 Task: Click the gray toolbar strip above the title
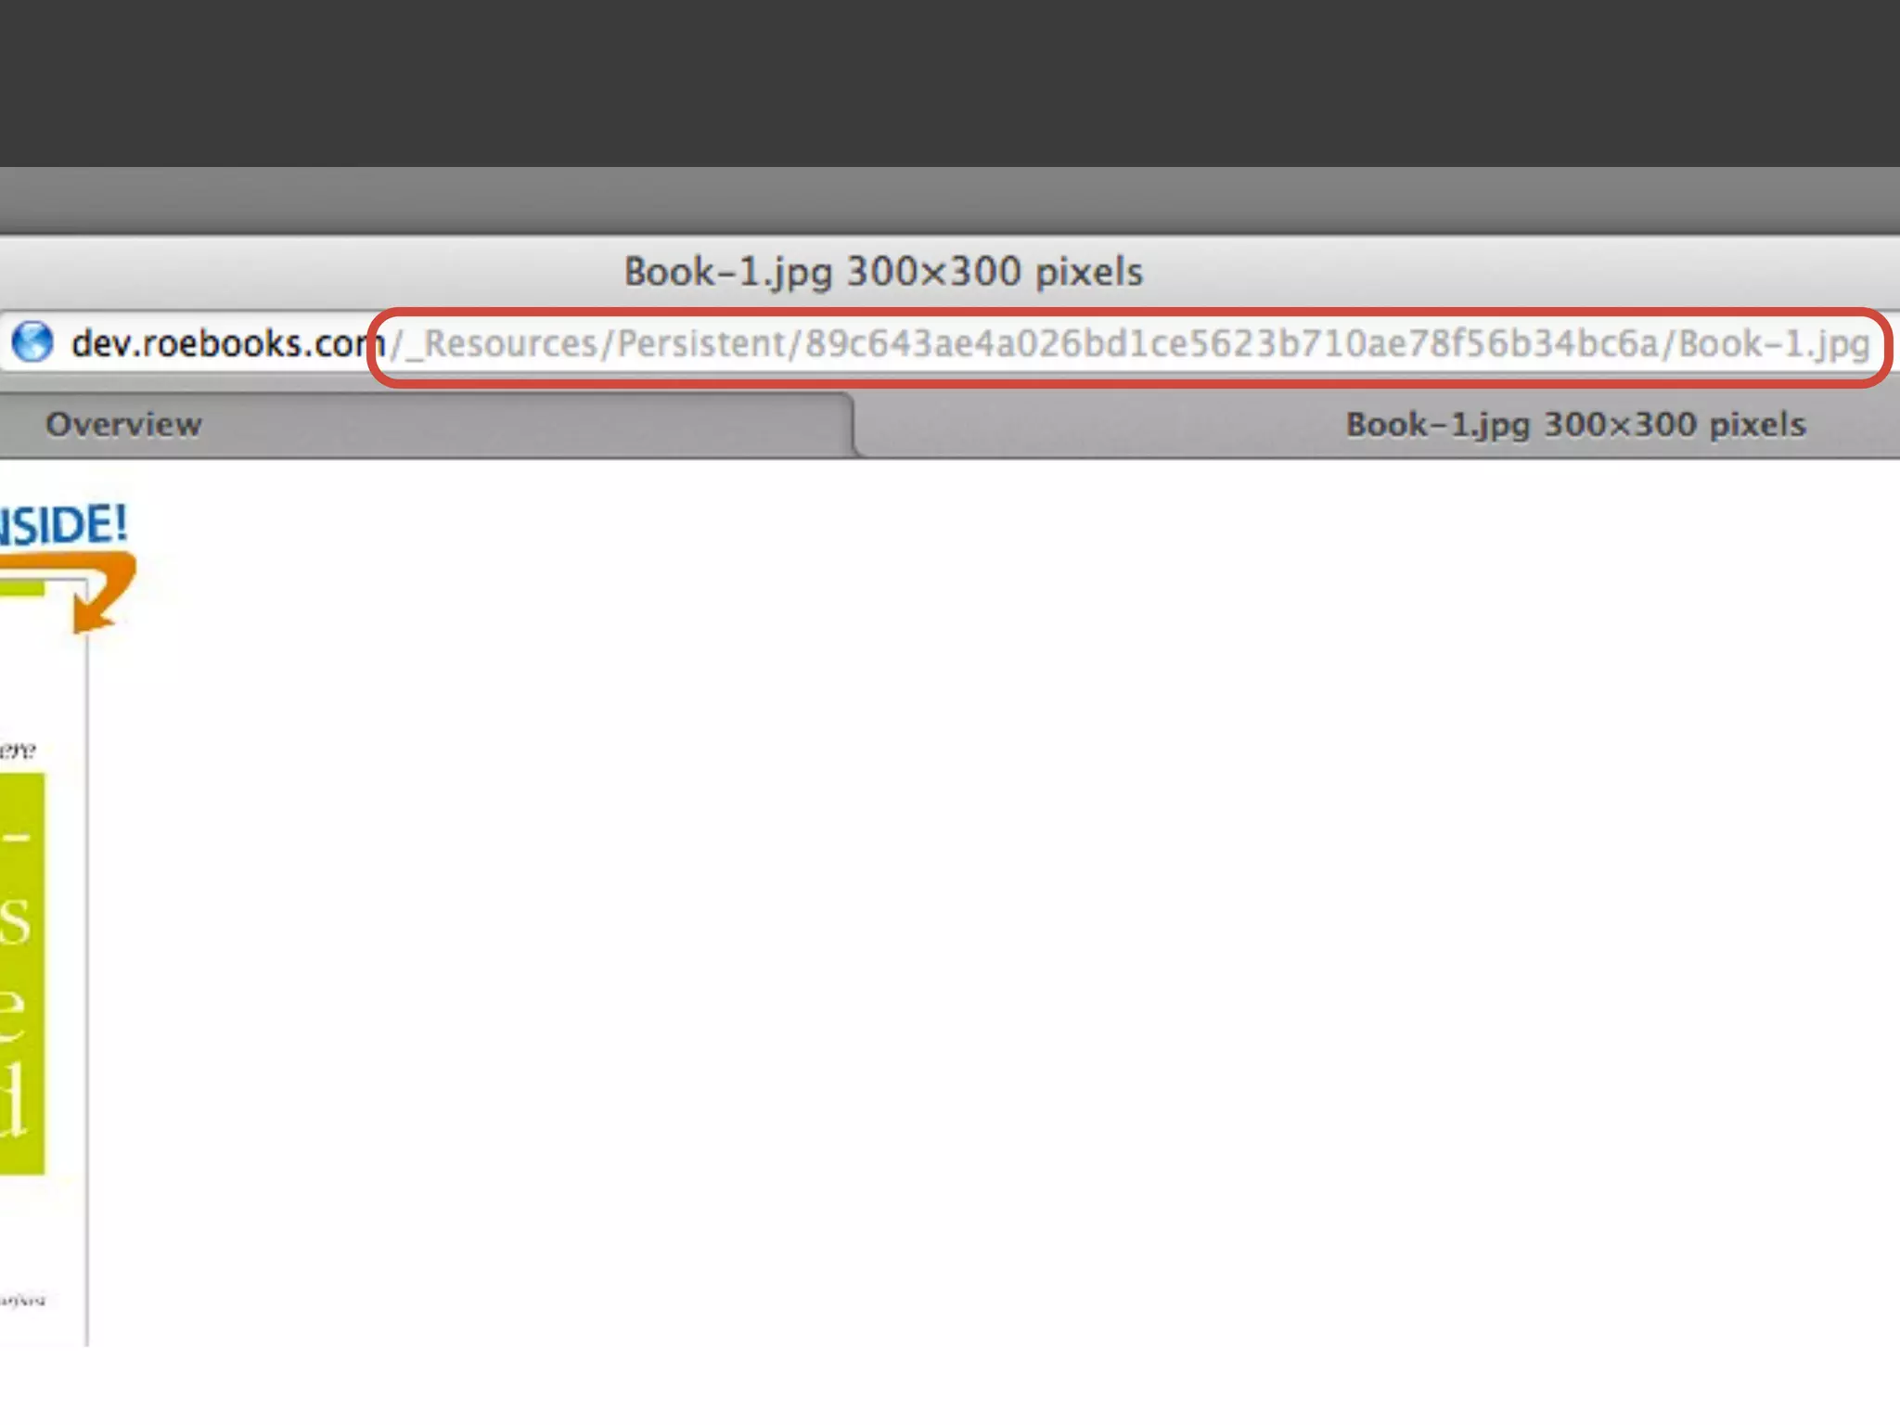[950, 199]
